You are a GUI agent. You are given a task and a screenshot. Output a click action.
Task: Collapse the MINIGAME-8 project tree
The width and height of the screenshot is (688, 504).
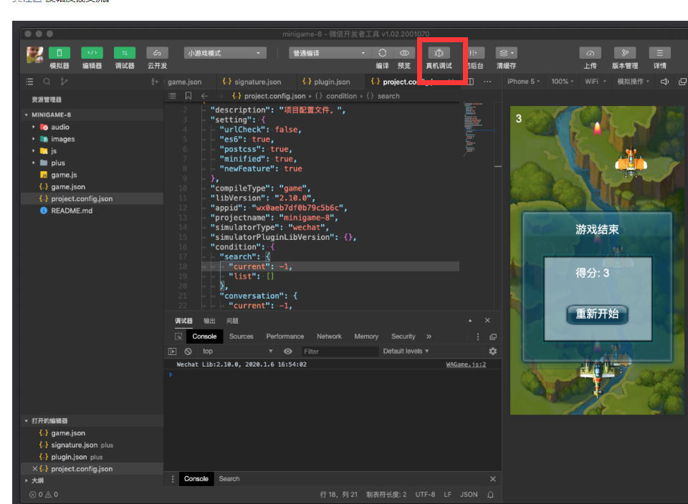tap(27, 115)
